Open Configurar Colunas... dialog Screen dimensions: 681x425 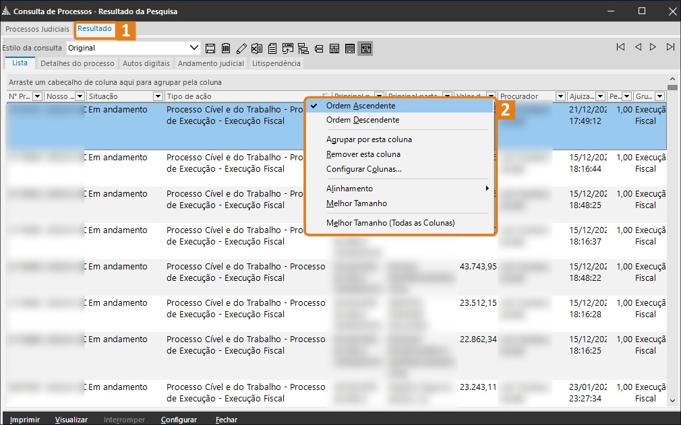click(x=400, y=169)
